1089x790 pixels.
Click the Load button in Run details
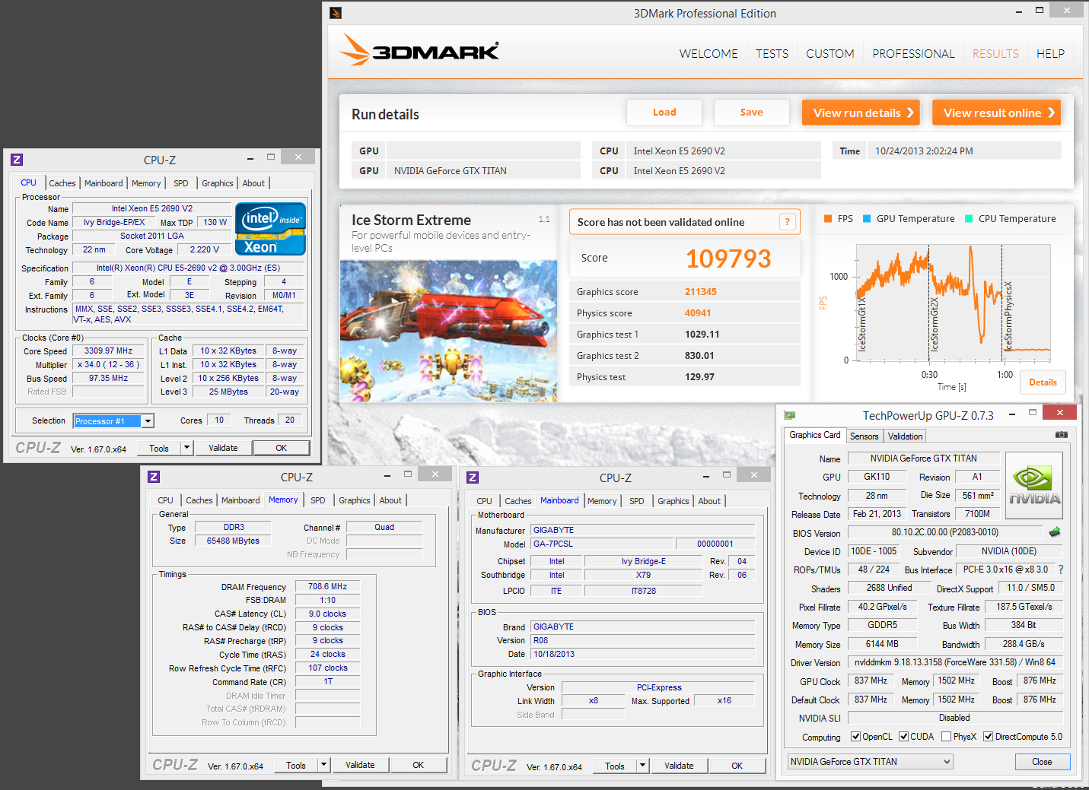[664, 113]
